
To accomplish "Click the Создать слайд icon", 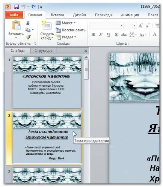I will coord(47,26).
